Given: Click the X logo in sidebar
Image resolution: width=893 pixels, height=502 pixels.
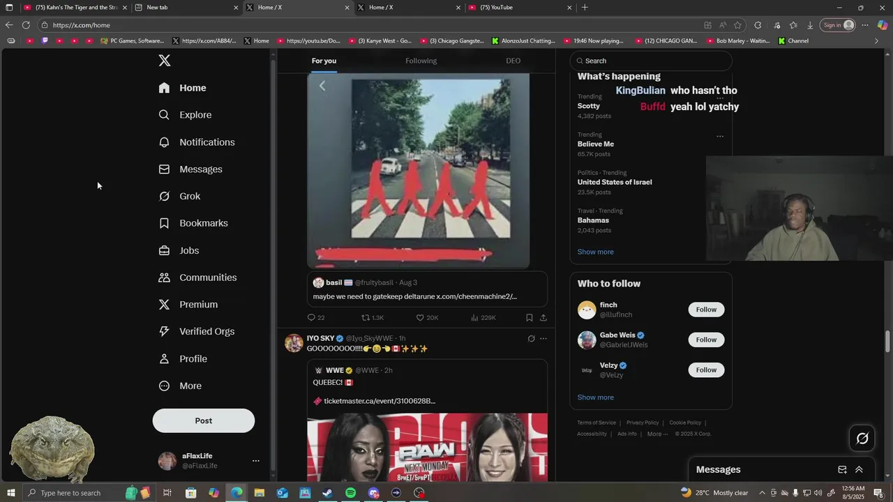Looking at the screenshot, I should pyautogui.click(x=165, y=61).
